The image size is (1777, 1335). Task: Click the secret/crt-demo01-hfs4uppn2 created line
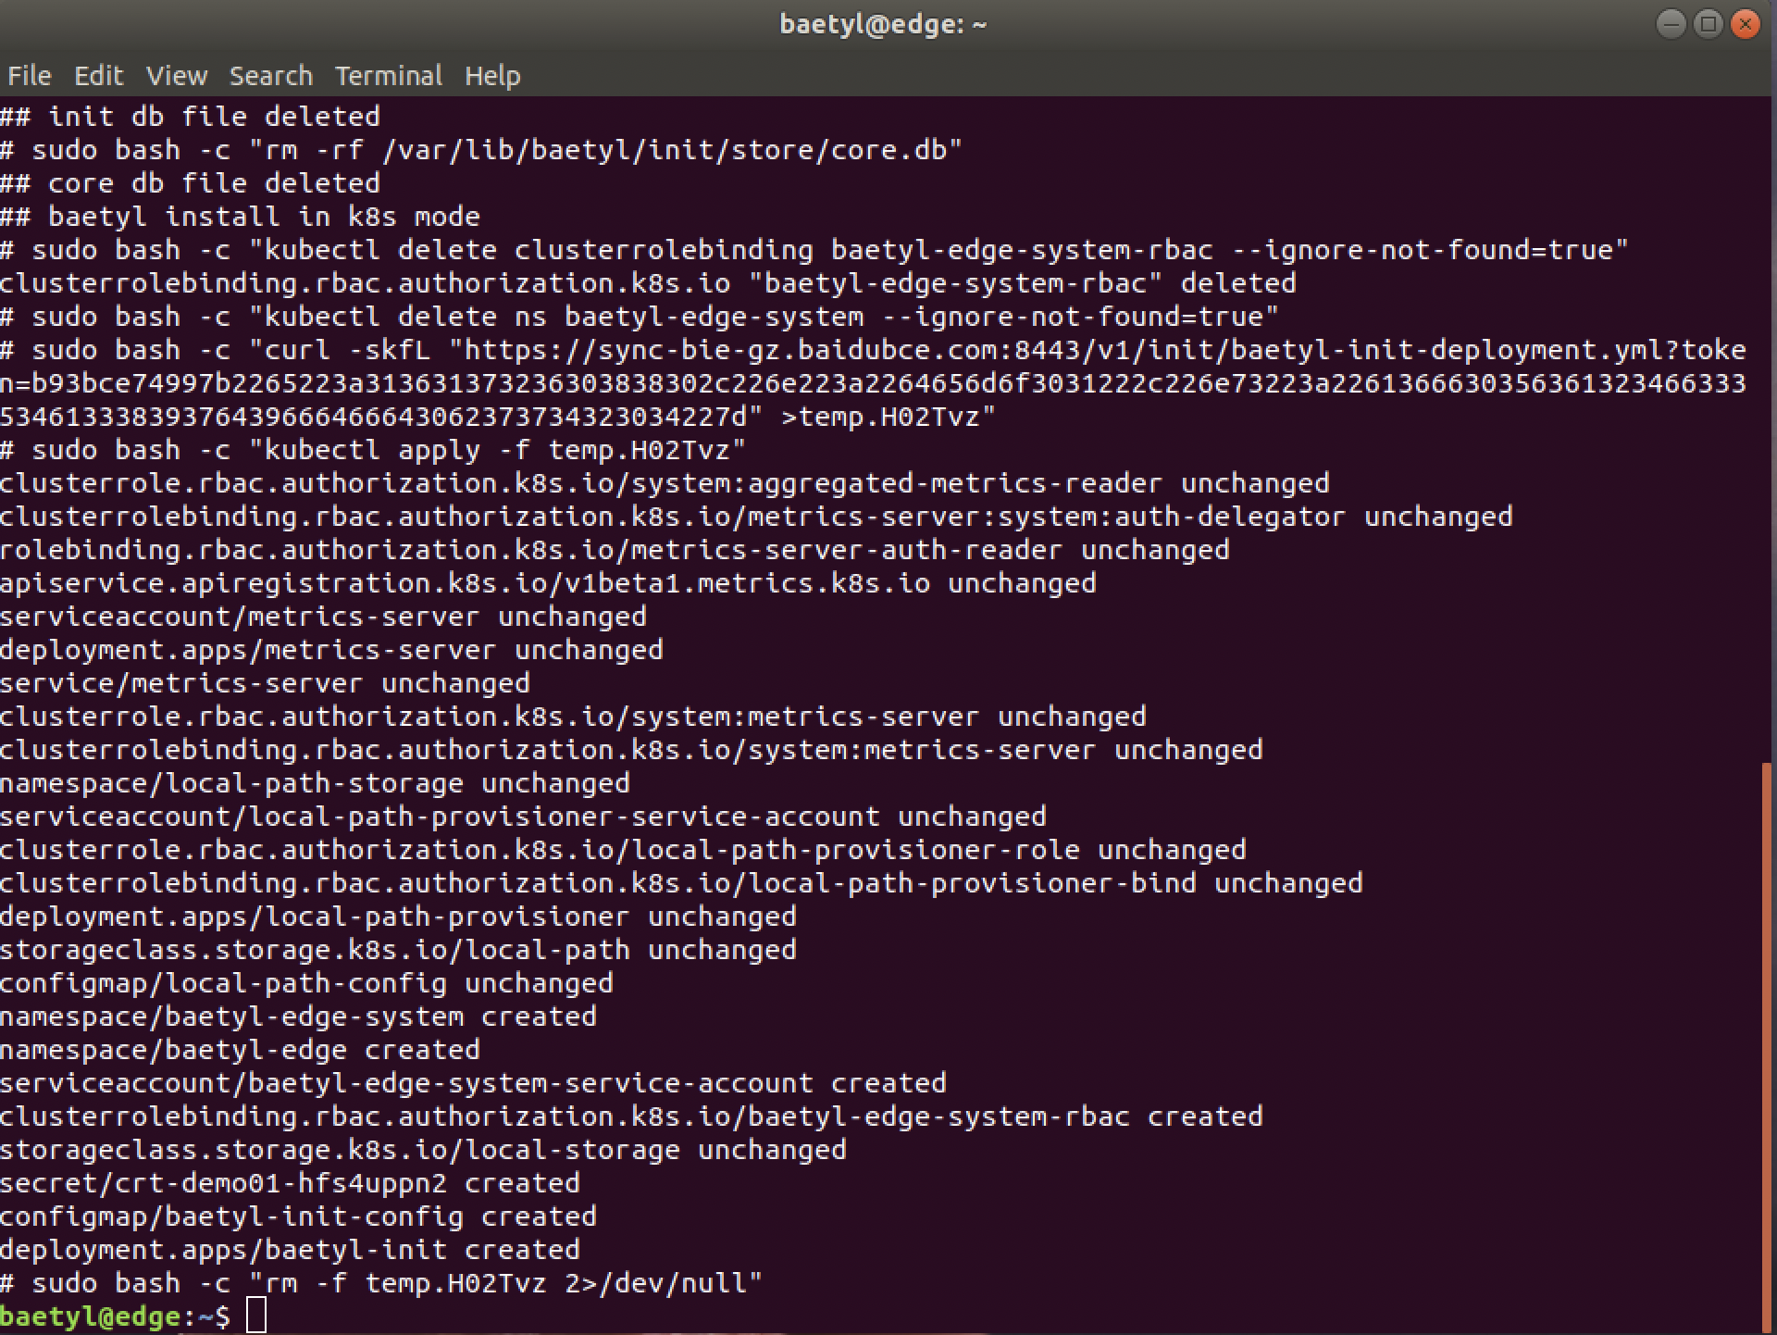coord(290,1183)
